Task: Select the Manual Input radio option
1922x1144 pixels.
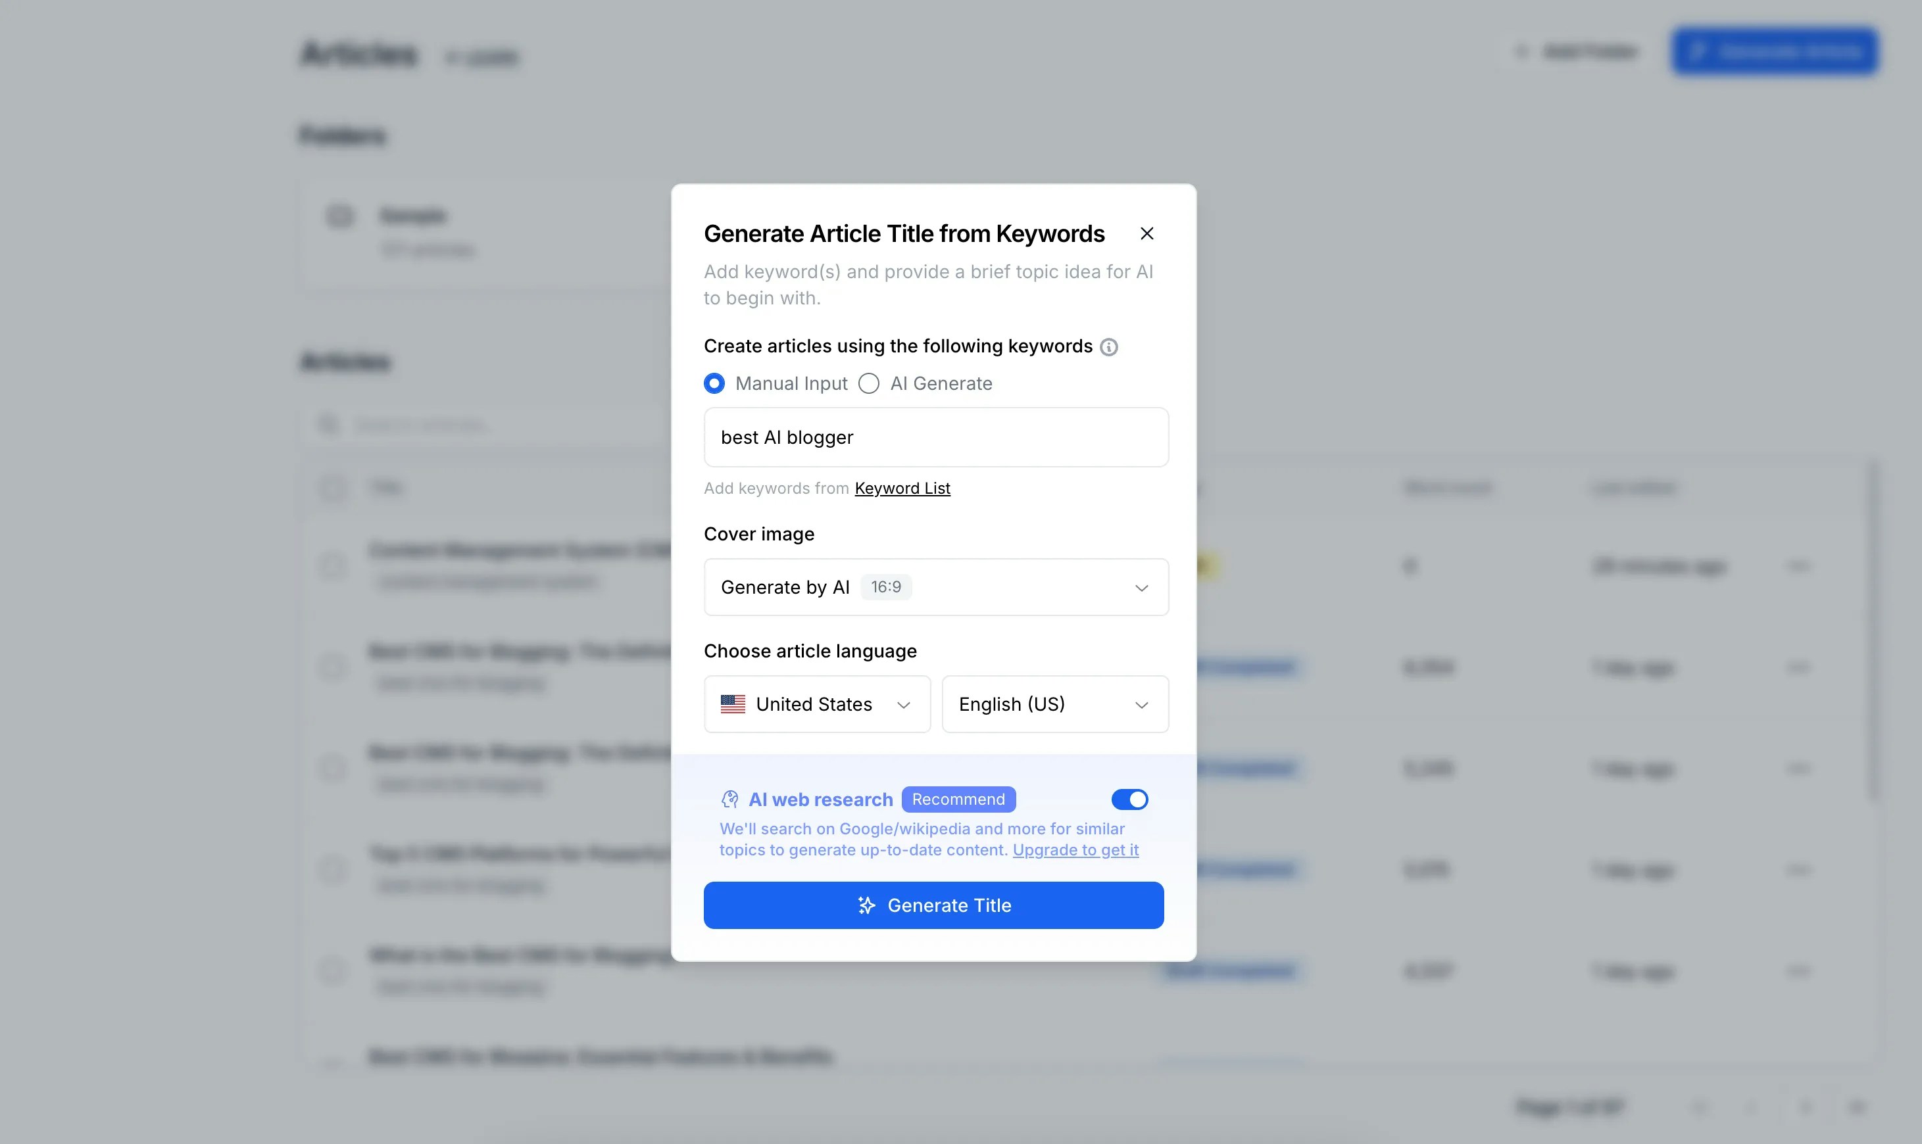Action: click(714, 383)
